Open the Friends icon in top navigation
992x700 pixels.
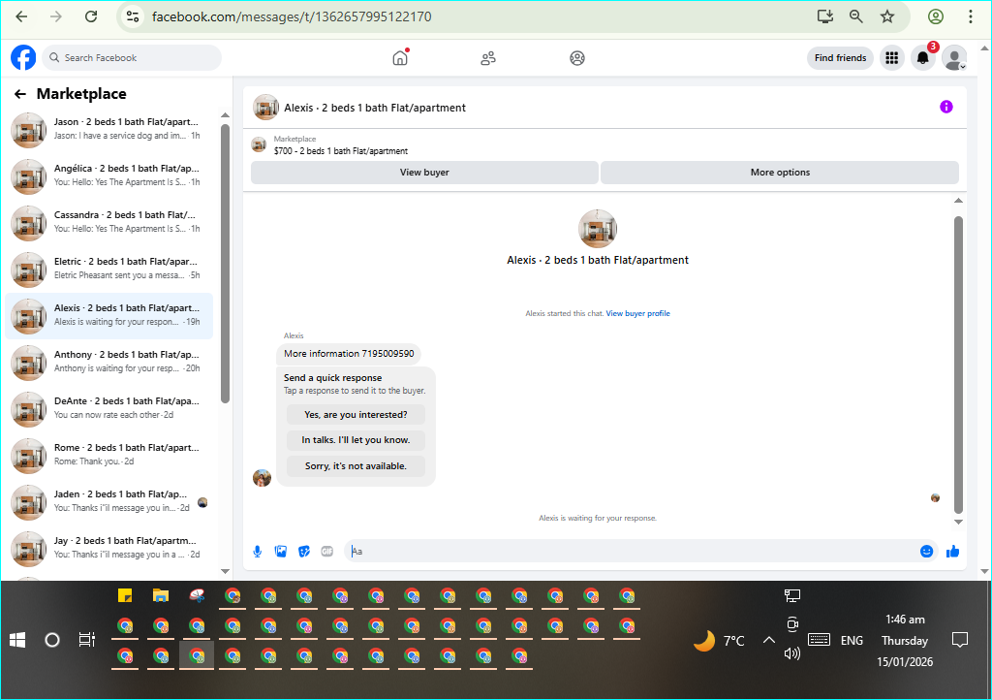click(x=488, y=58)
